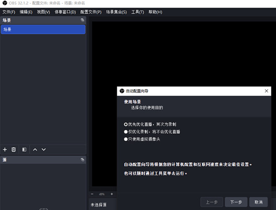Click the disabled 上一步 button
This screenshot has width=276, height=210.
point(212,202)
